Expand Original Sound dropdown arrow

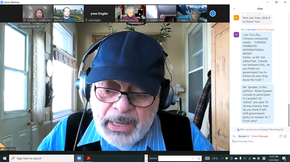click(43, 26)
